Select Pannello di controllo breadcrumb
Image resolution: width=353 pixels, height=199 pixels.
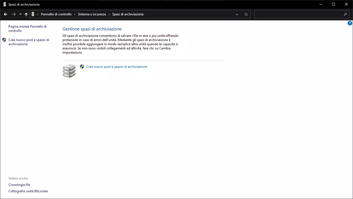pos(56,14)
